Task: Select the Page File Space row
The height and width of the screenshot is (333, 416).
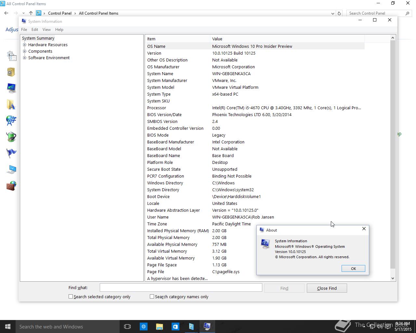Action: (x=201, y=265)
